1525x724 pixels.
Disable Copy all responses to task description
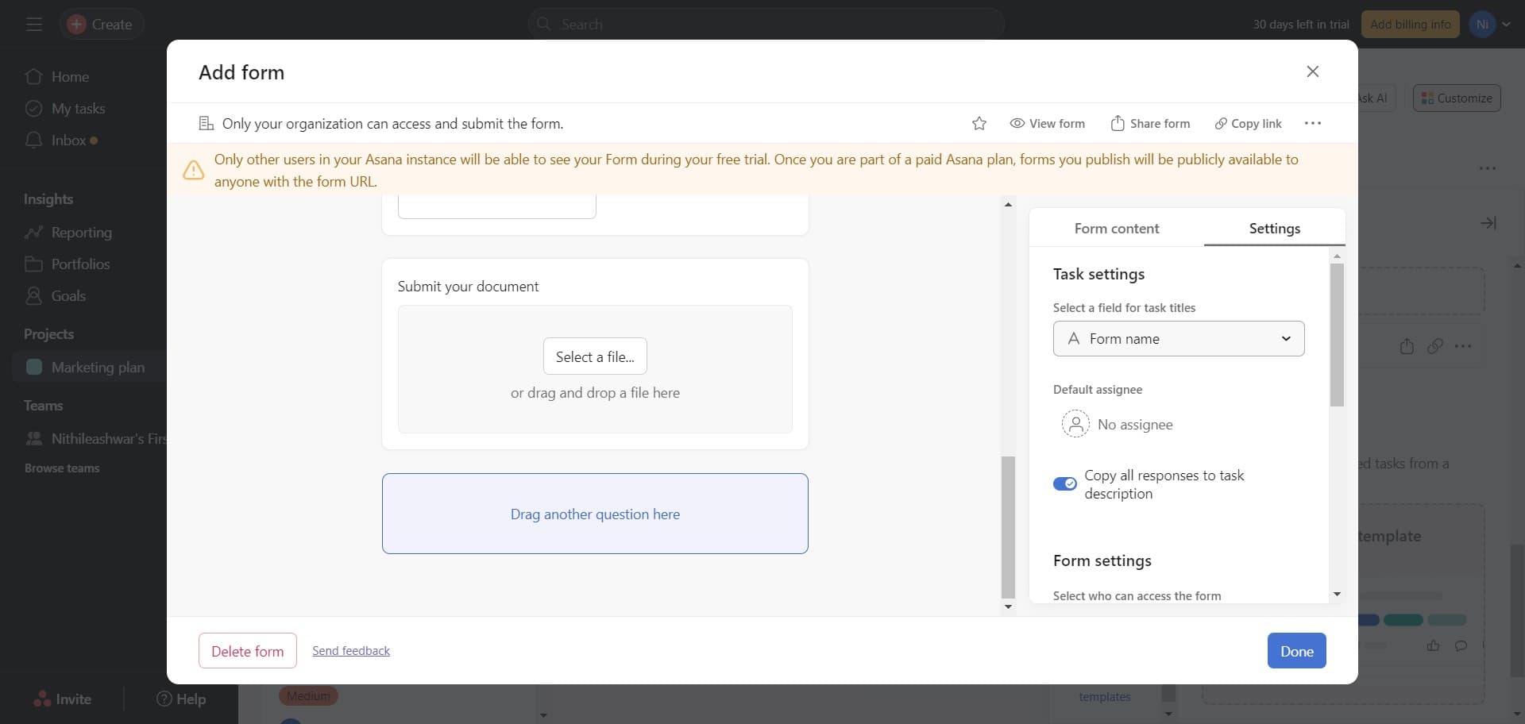1064,483
